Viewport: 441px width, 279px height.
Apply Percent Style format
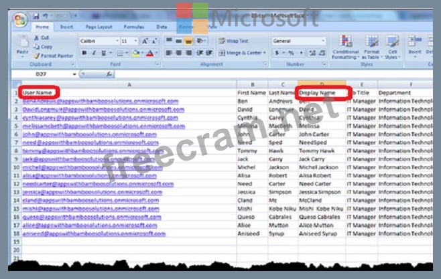click(291, 53)
